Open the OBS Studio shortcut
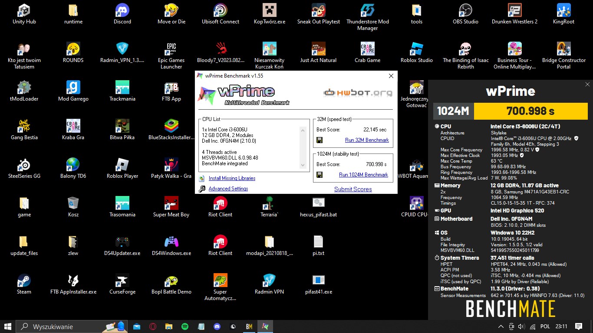Screen dimensions: 593x333 coord(465,14)
